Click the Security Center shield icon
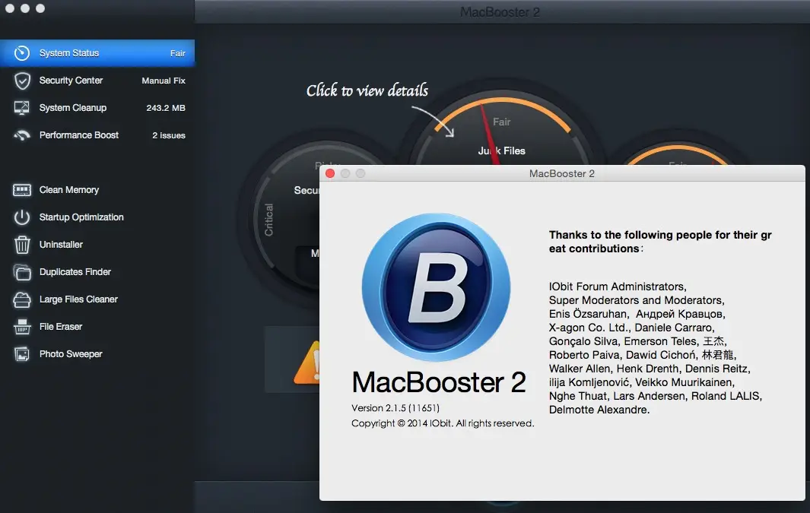 click(22, 81)
